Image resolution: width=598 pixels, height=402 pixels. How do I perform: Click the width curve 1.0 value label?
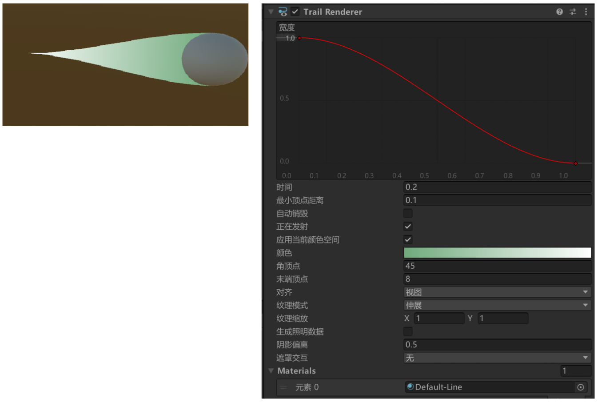click(x=290, y=38)
